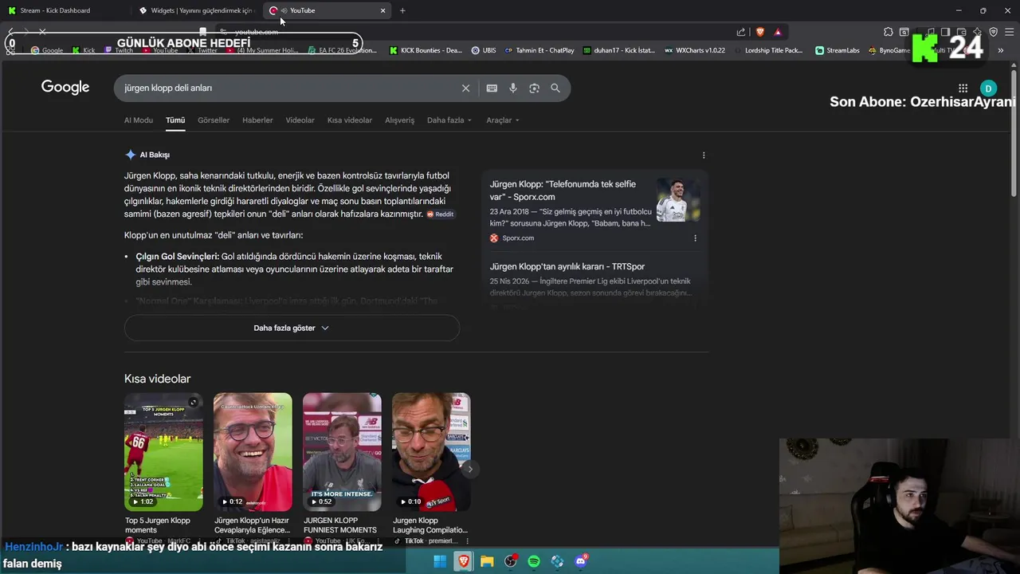This screenshot has width=1020, height=574.
Task: Open OBS Studio from the taskbar
Action: [511, 561]
